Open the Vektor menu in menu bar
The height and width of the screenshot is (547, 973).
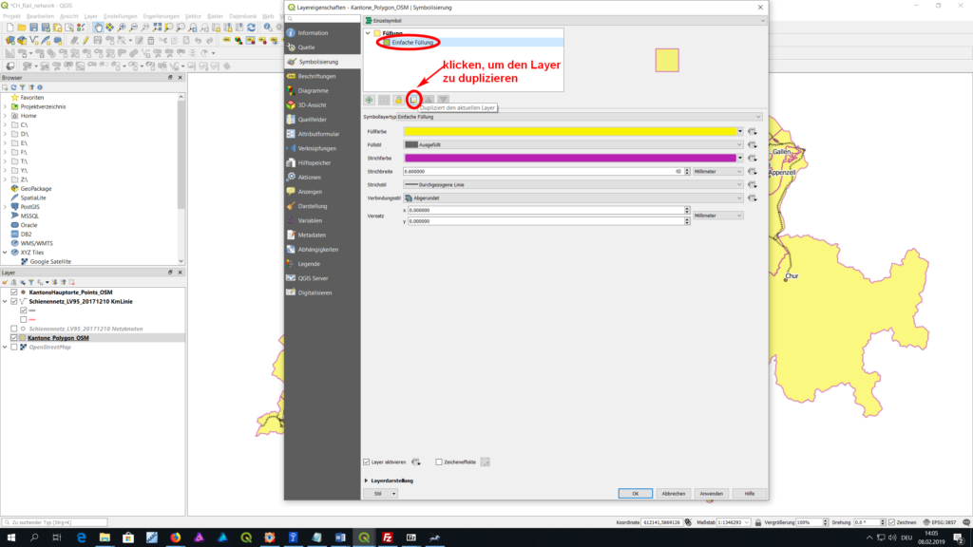pos(193,16)
